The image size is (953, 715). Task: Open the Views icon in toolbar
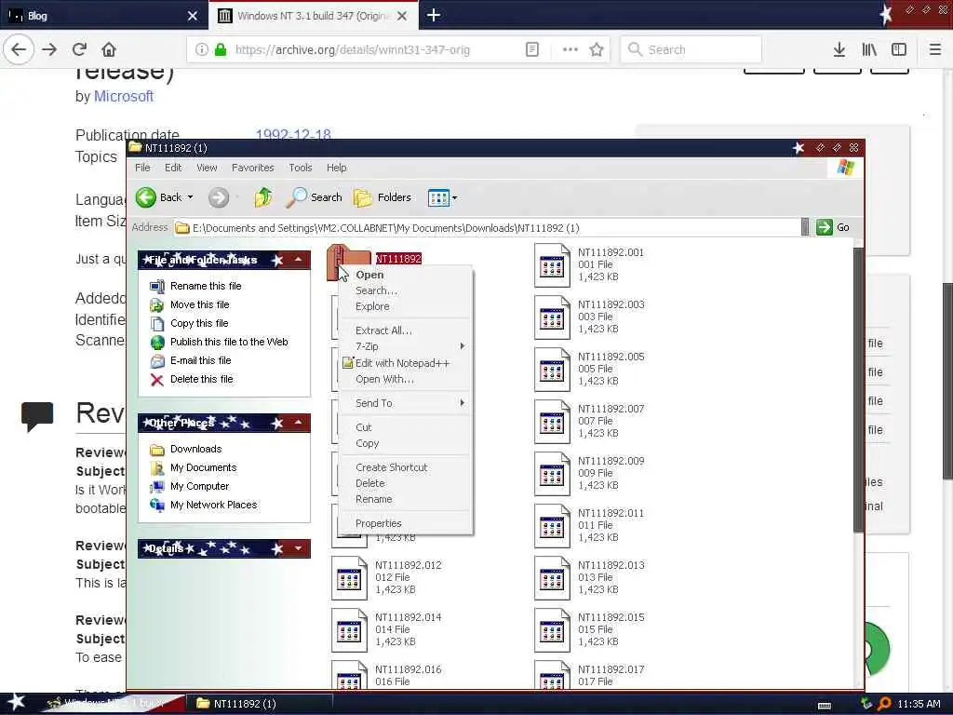pyautogui.click(x=437, y=197)
